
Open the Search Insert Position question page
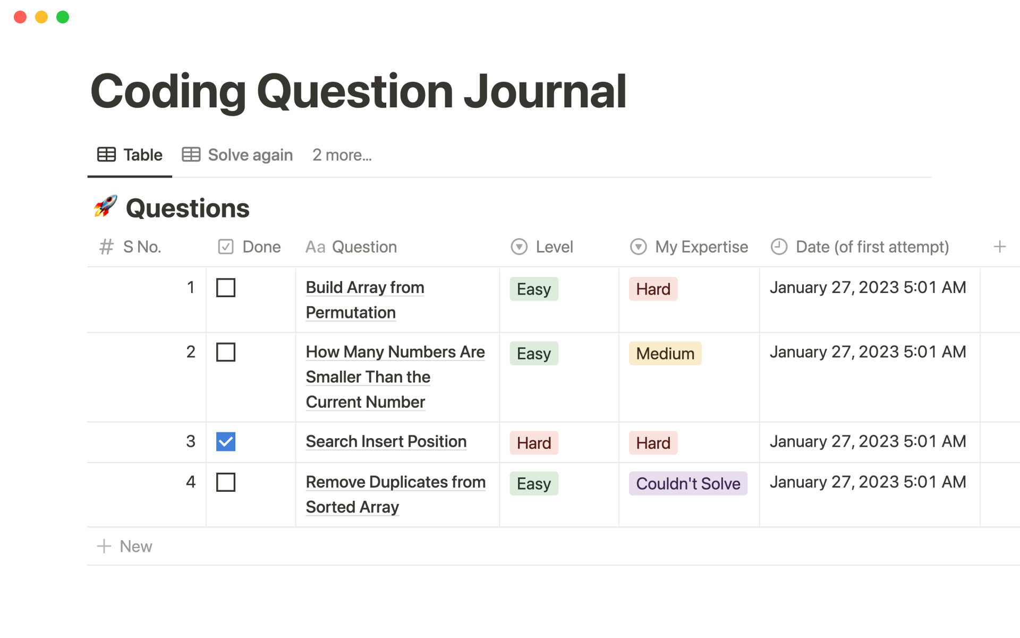coord(386,441)
